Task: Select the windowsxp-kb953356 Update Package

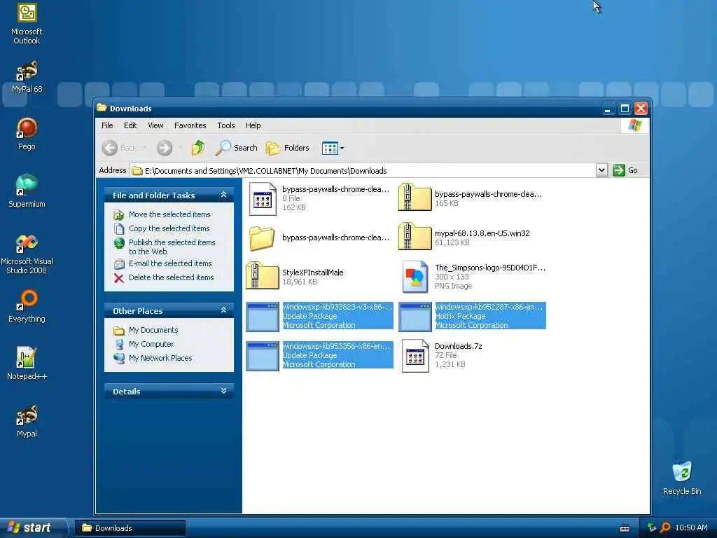Action: 319,355
